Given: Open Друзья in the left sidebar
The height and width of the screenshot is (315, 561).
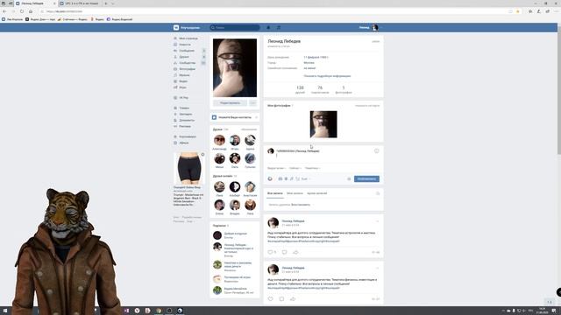Looking at the screenshot, I should pyautogui.click(x=184, y=56).
